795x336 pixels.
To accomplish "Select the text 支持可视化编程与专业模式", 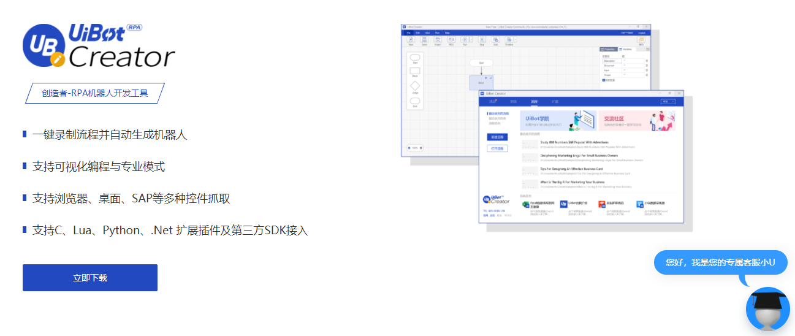I will [x=99, y=166].
